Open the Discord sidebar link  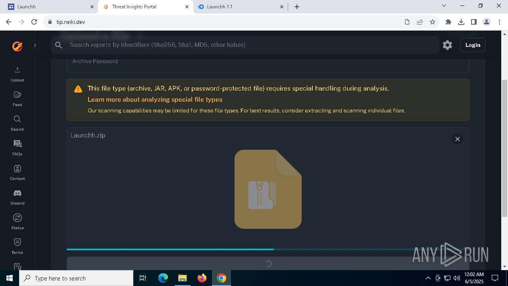[17, 197]
